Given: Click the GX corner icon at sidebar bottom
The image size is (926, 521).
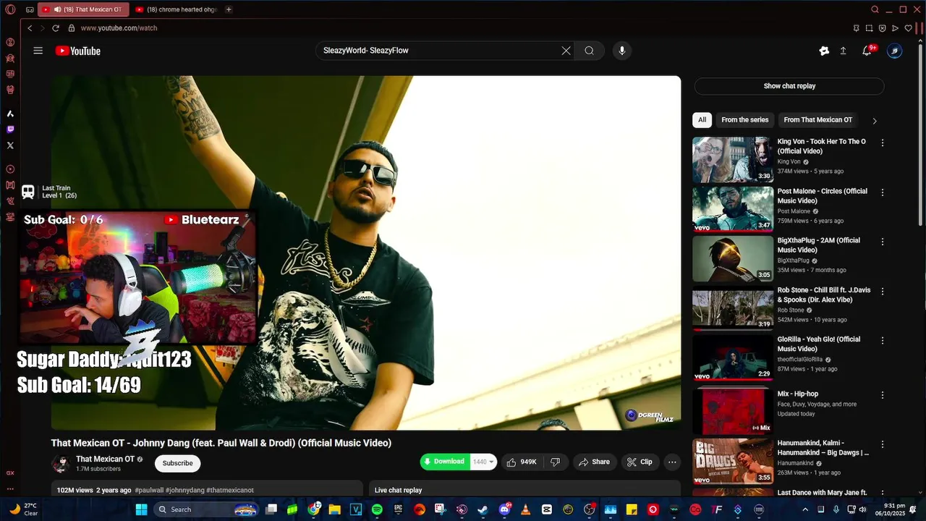Looking at the screenshot, I should coord(10,473).
